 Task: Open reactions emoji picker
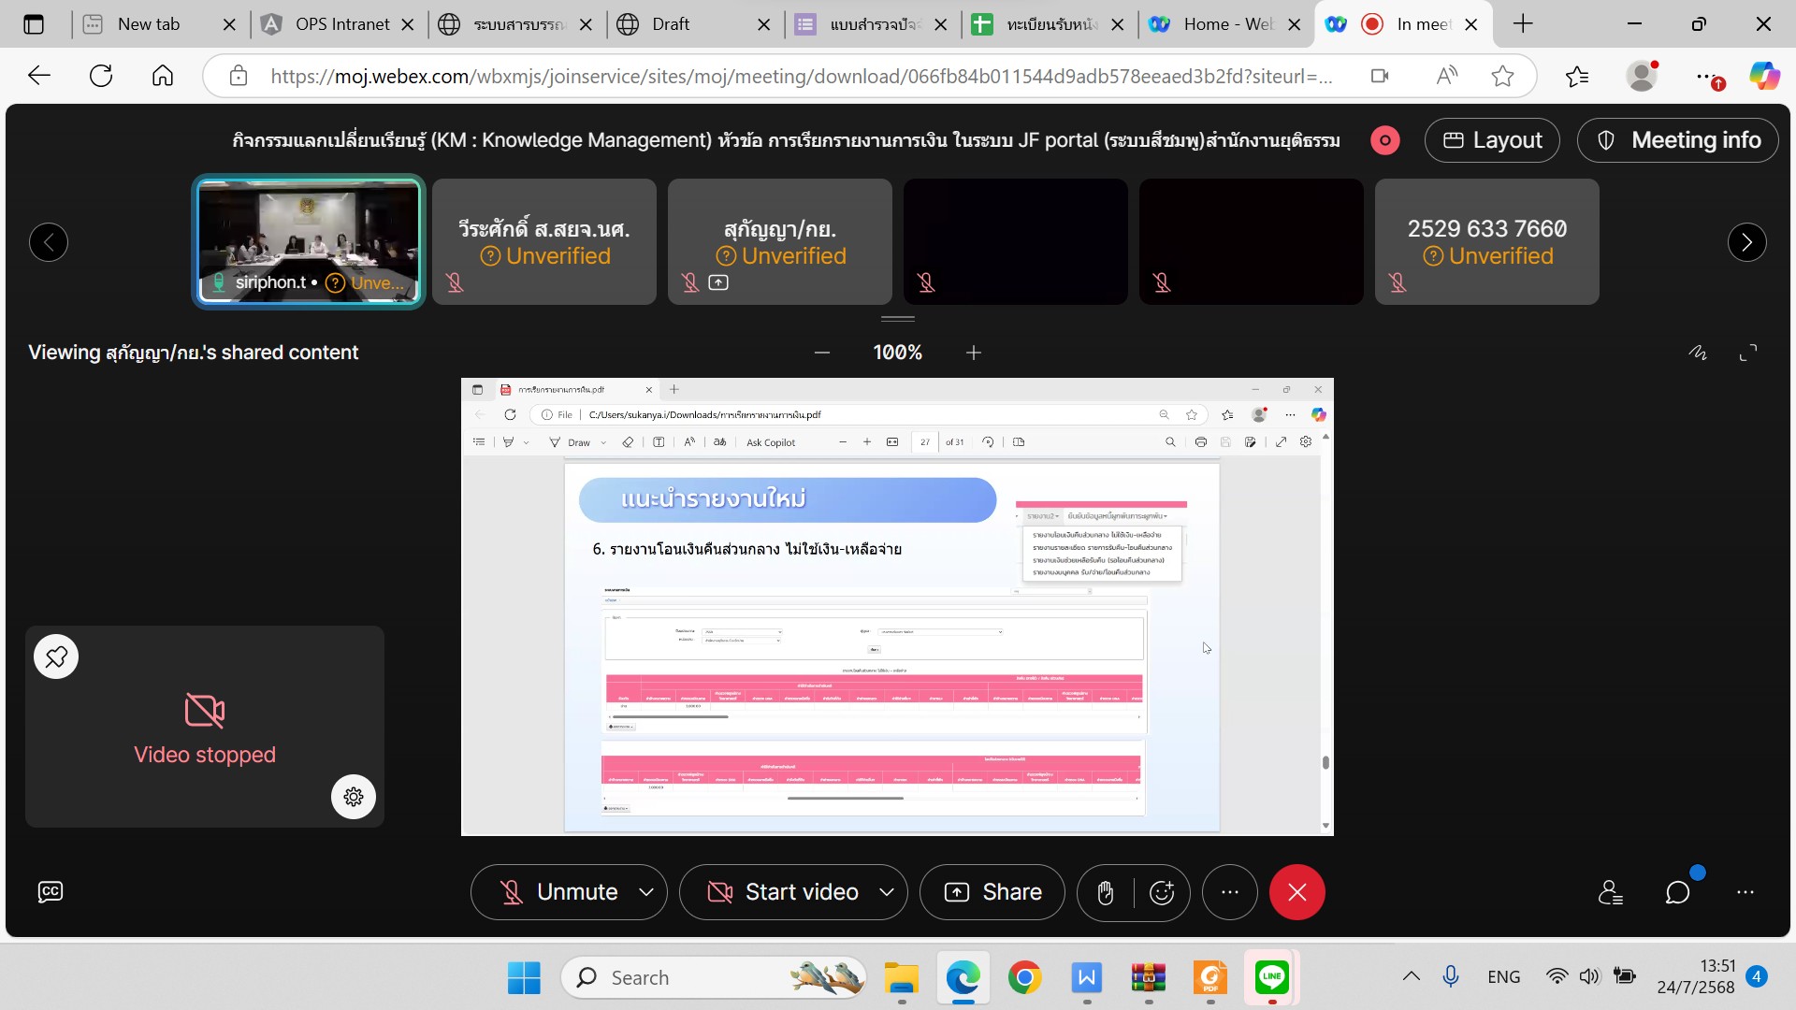[1162, 892]
